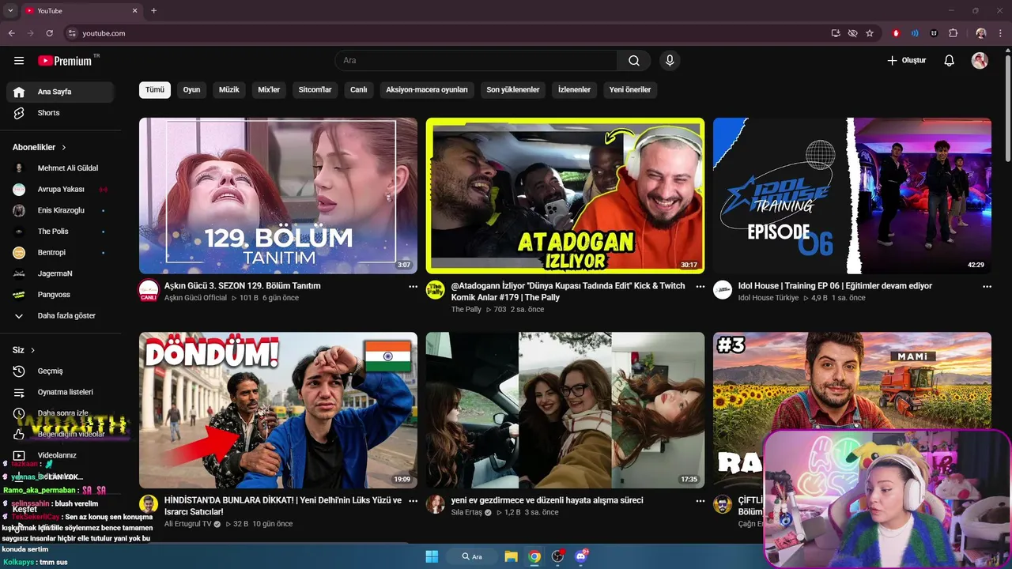Click the YouTube search input field

point(476,61)
